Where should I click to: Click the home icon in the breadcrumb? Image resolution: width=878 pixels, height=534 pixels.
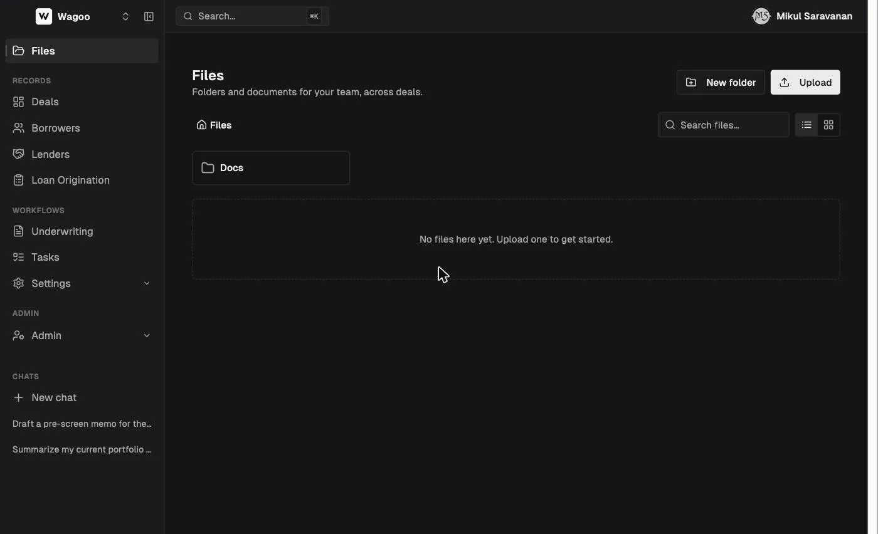(x=201, y=125)
